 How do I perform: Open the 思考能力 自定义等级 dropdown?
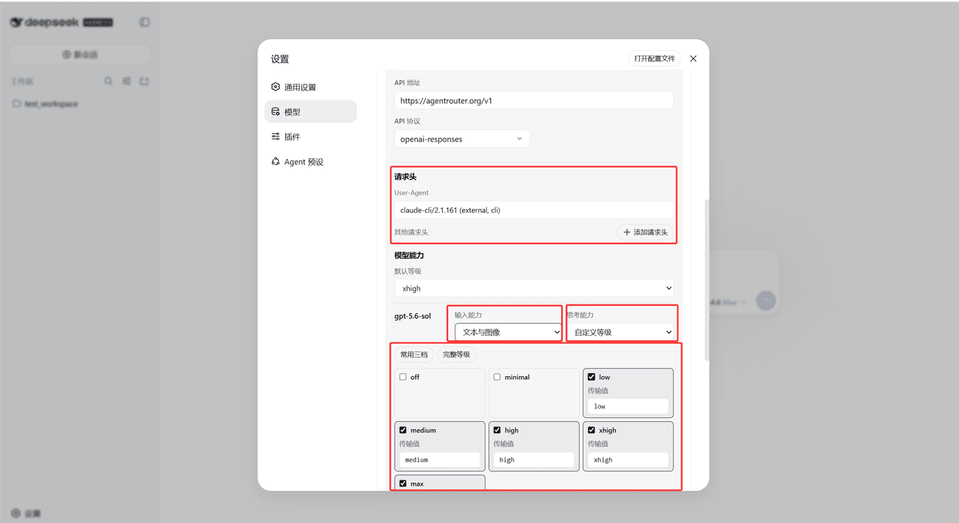621,332
